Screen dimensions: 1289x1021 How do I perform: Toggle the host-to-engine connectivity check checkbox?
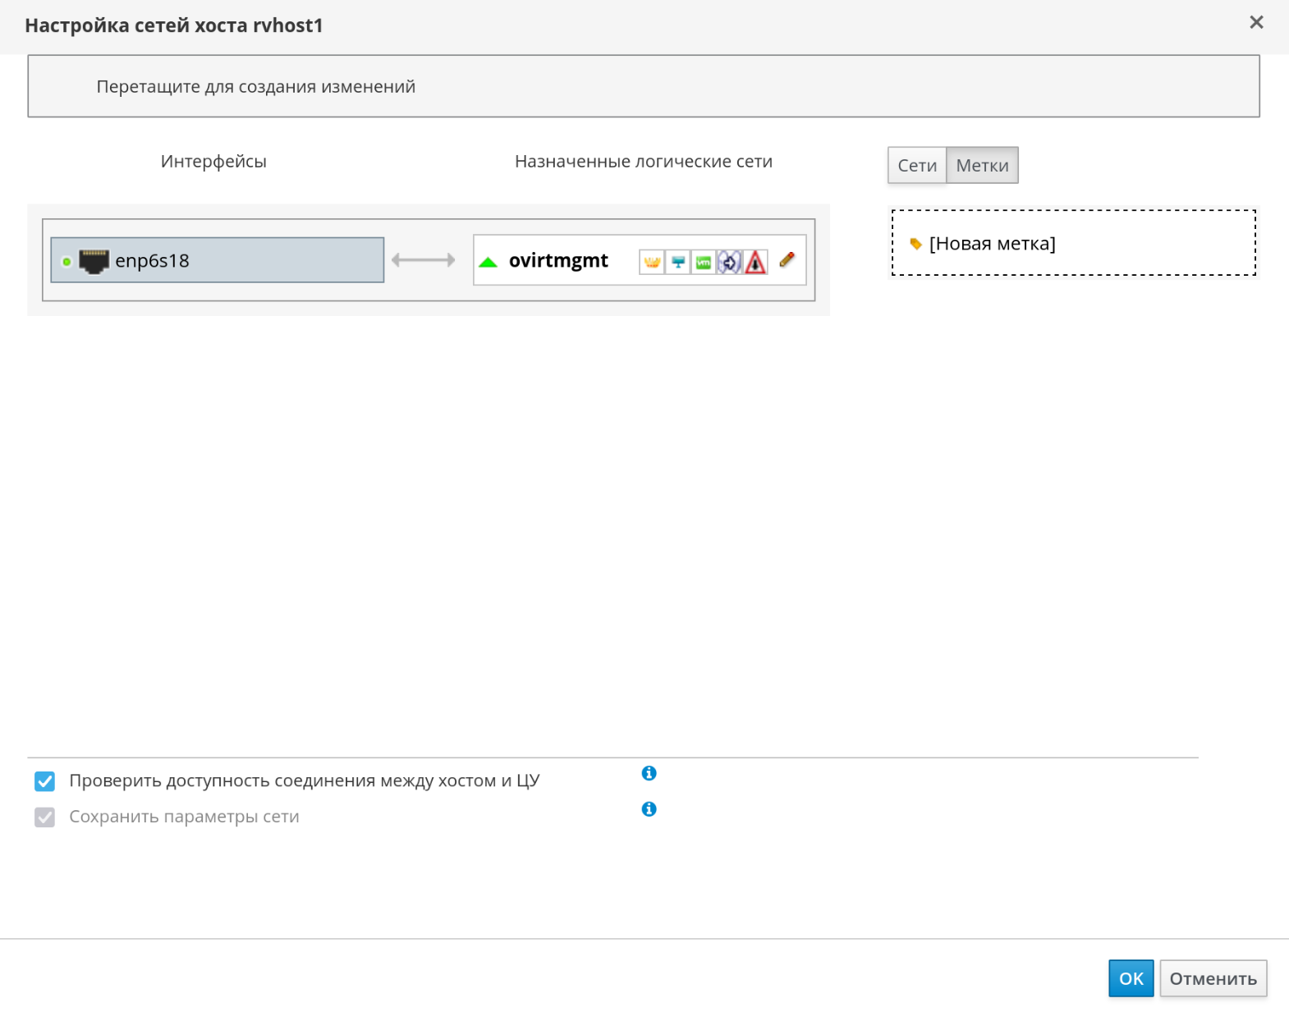coord(45,781)
